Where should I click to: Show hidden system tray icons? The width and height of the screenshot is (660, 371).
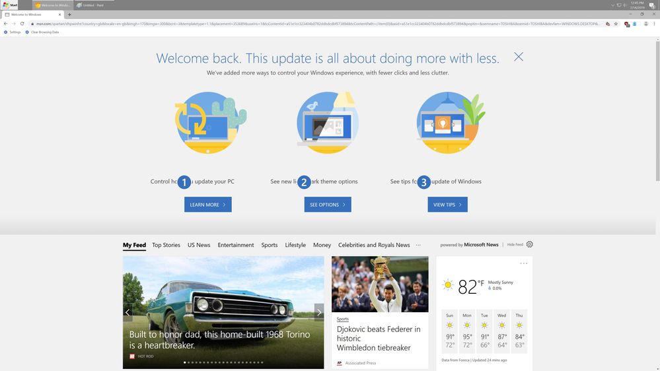coord(613,5)
